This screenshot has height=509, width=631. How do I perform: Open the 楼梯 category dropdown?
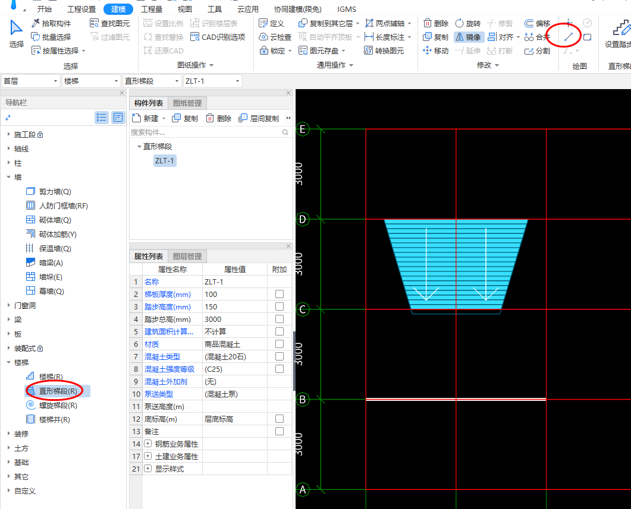coord(92,81)
